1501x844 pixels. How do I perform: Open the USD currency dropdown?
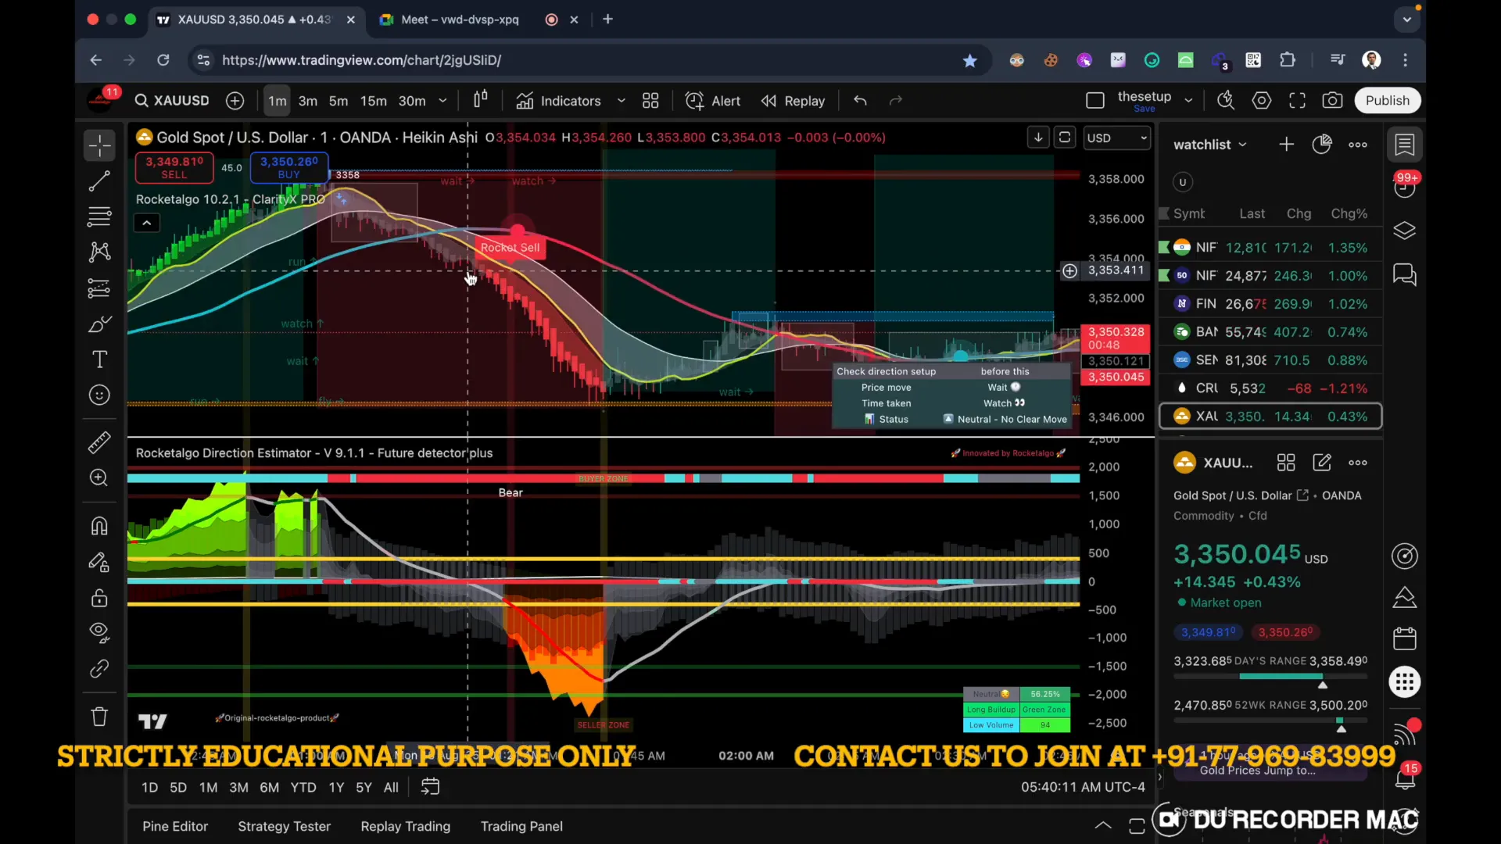click(x=1116, y=138)
